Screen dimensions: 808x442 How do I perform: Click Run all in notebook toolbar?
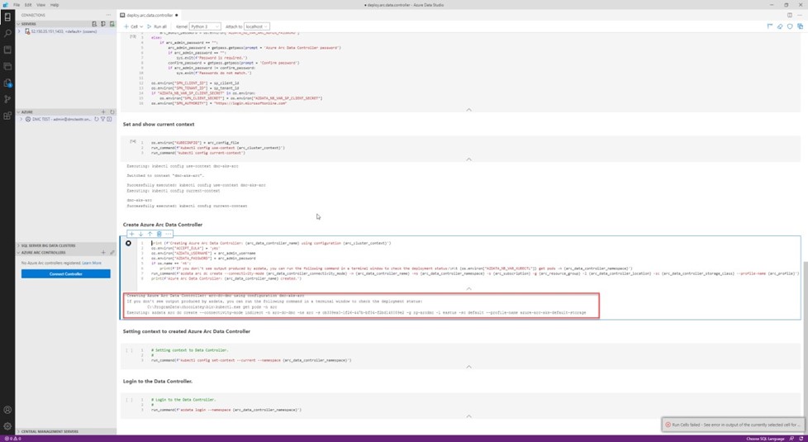(157, 26)
